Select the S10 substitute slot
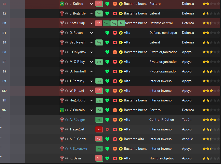The width and height of the screenshot is (221, 164). [4, 91]
